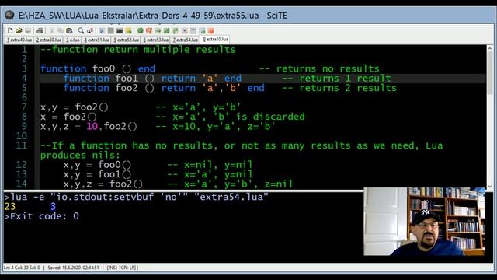Click the Paste clipboard icon
The image size is (497, 280).
click(x=69, y=31)
